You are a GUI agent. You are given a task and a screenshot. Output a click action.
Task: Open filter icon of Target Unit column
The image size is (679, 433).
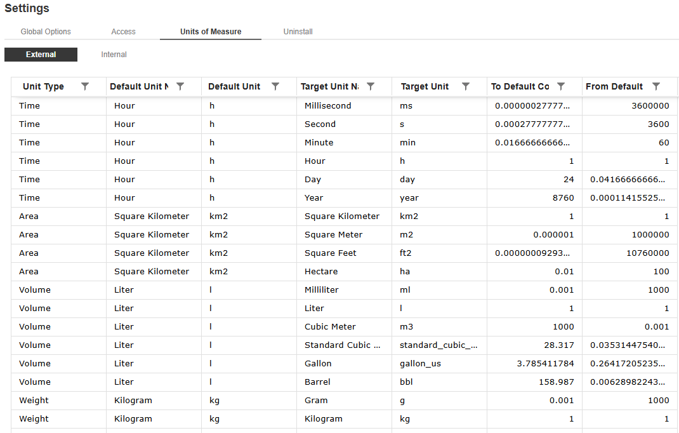(x=466, y=86)
